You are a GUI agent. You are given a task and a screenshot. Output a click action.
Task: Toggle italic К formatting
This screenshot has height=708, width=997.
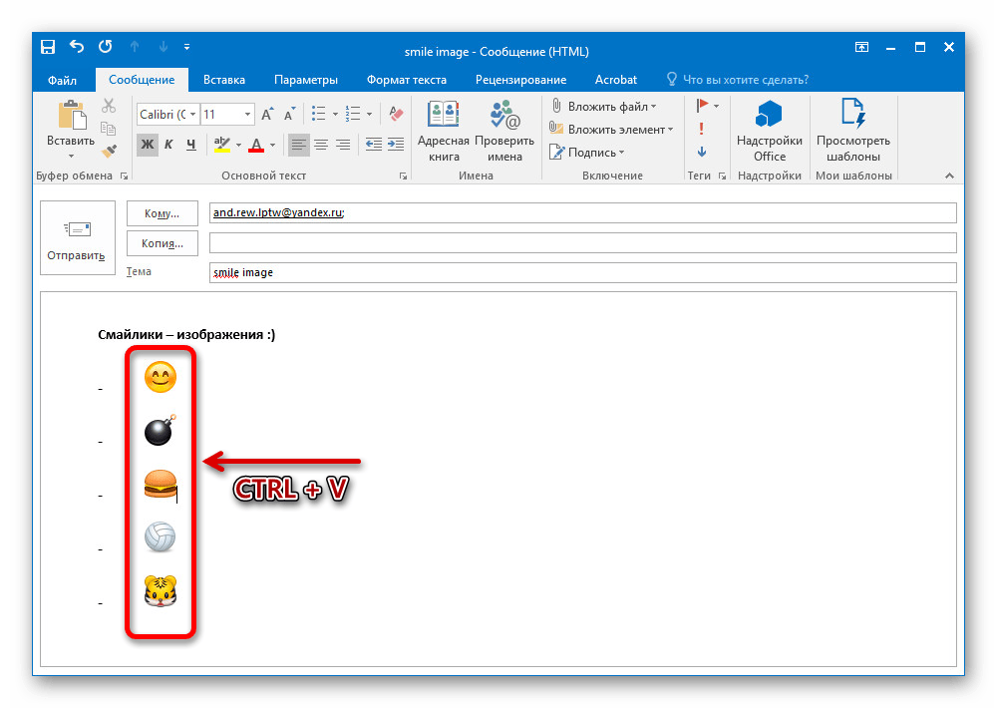[168, 145]
